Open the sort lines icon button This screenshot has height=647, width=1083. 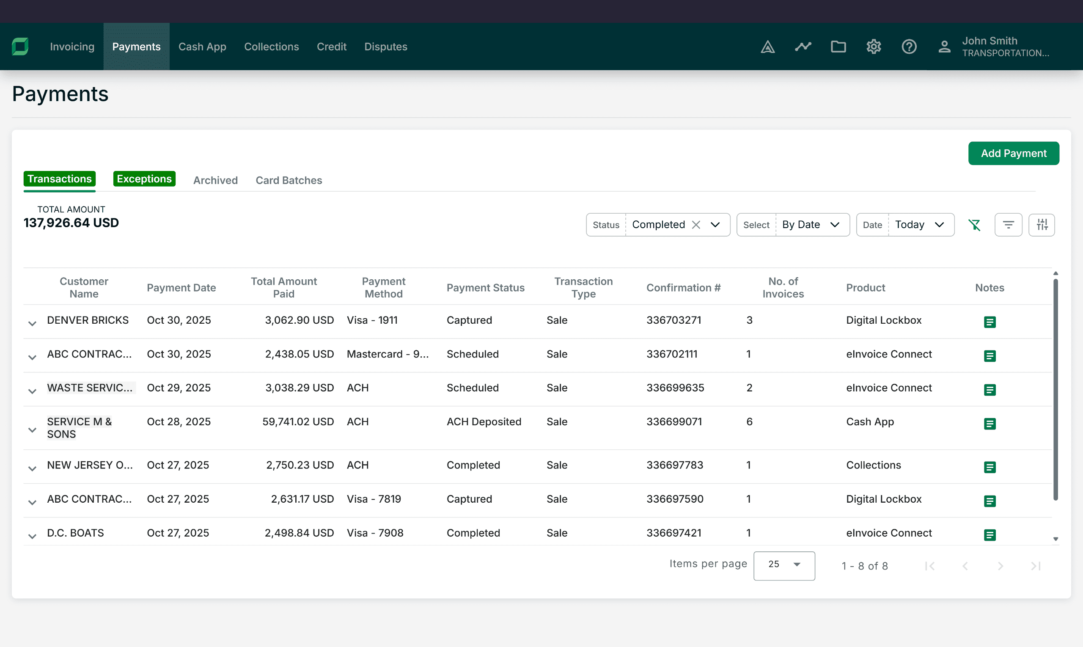pos(1008,225)
